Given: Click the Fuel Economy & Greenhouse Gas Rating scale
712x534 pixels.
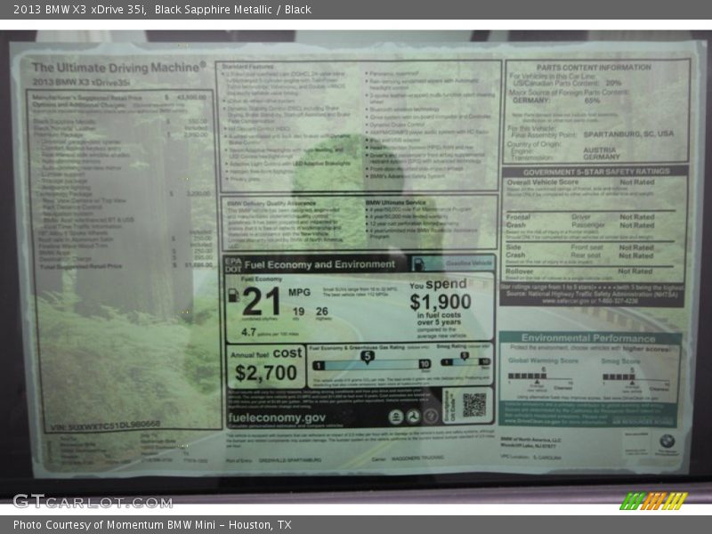Looking at the screenshot, I should coord(371,364).
